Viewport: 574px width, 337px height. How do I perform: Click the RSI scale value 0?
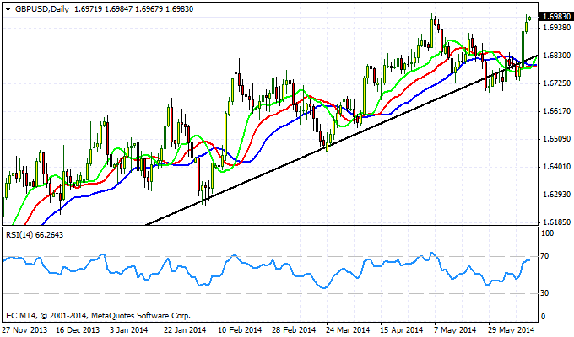pos(543,317)
